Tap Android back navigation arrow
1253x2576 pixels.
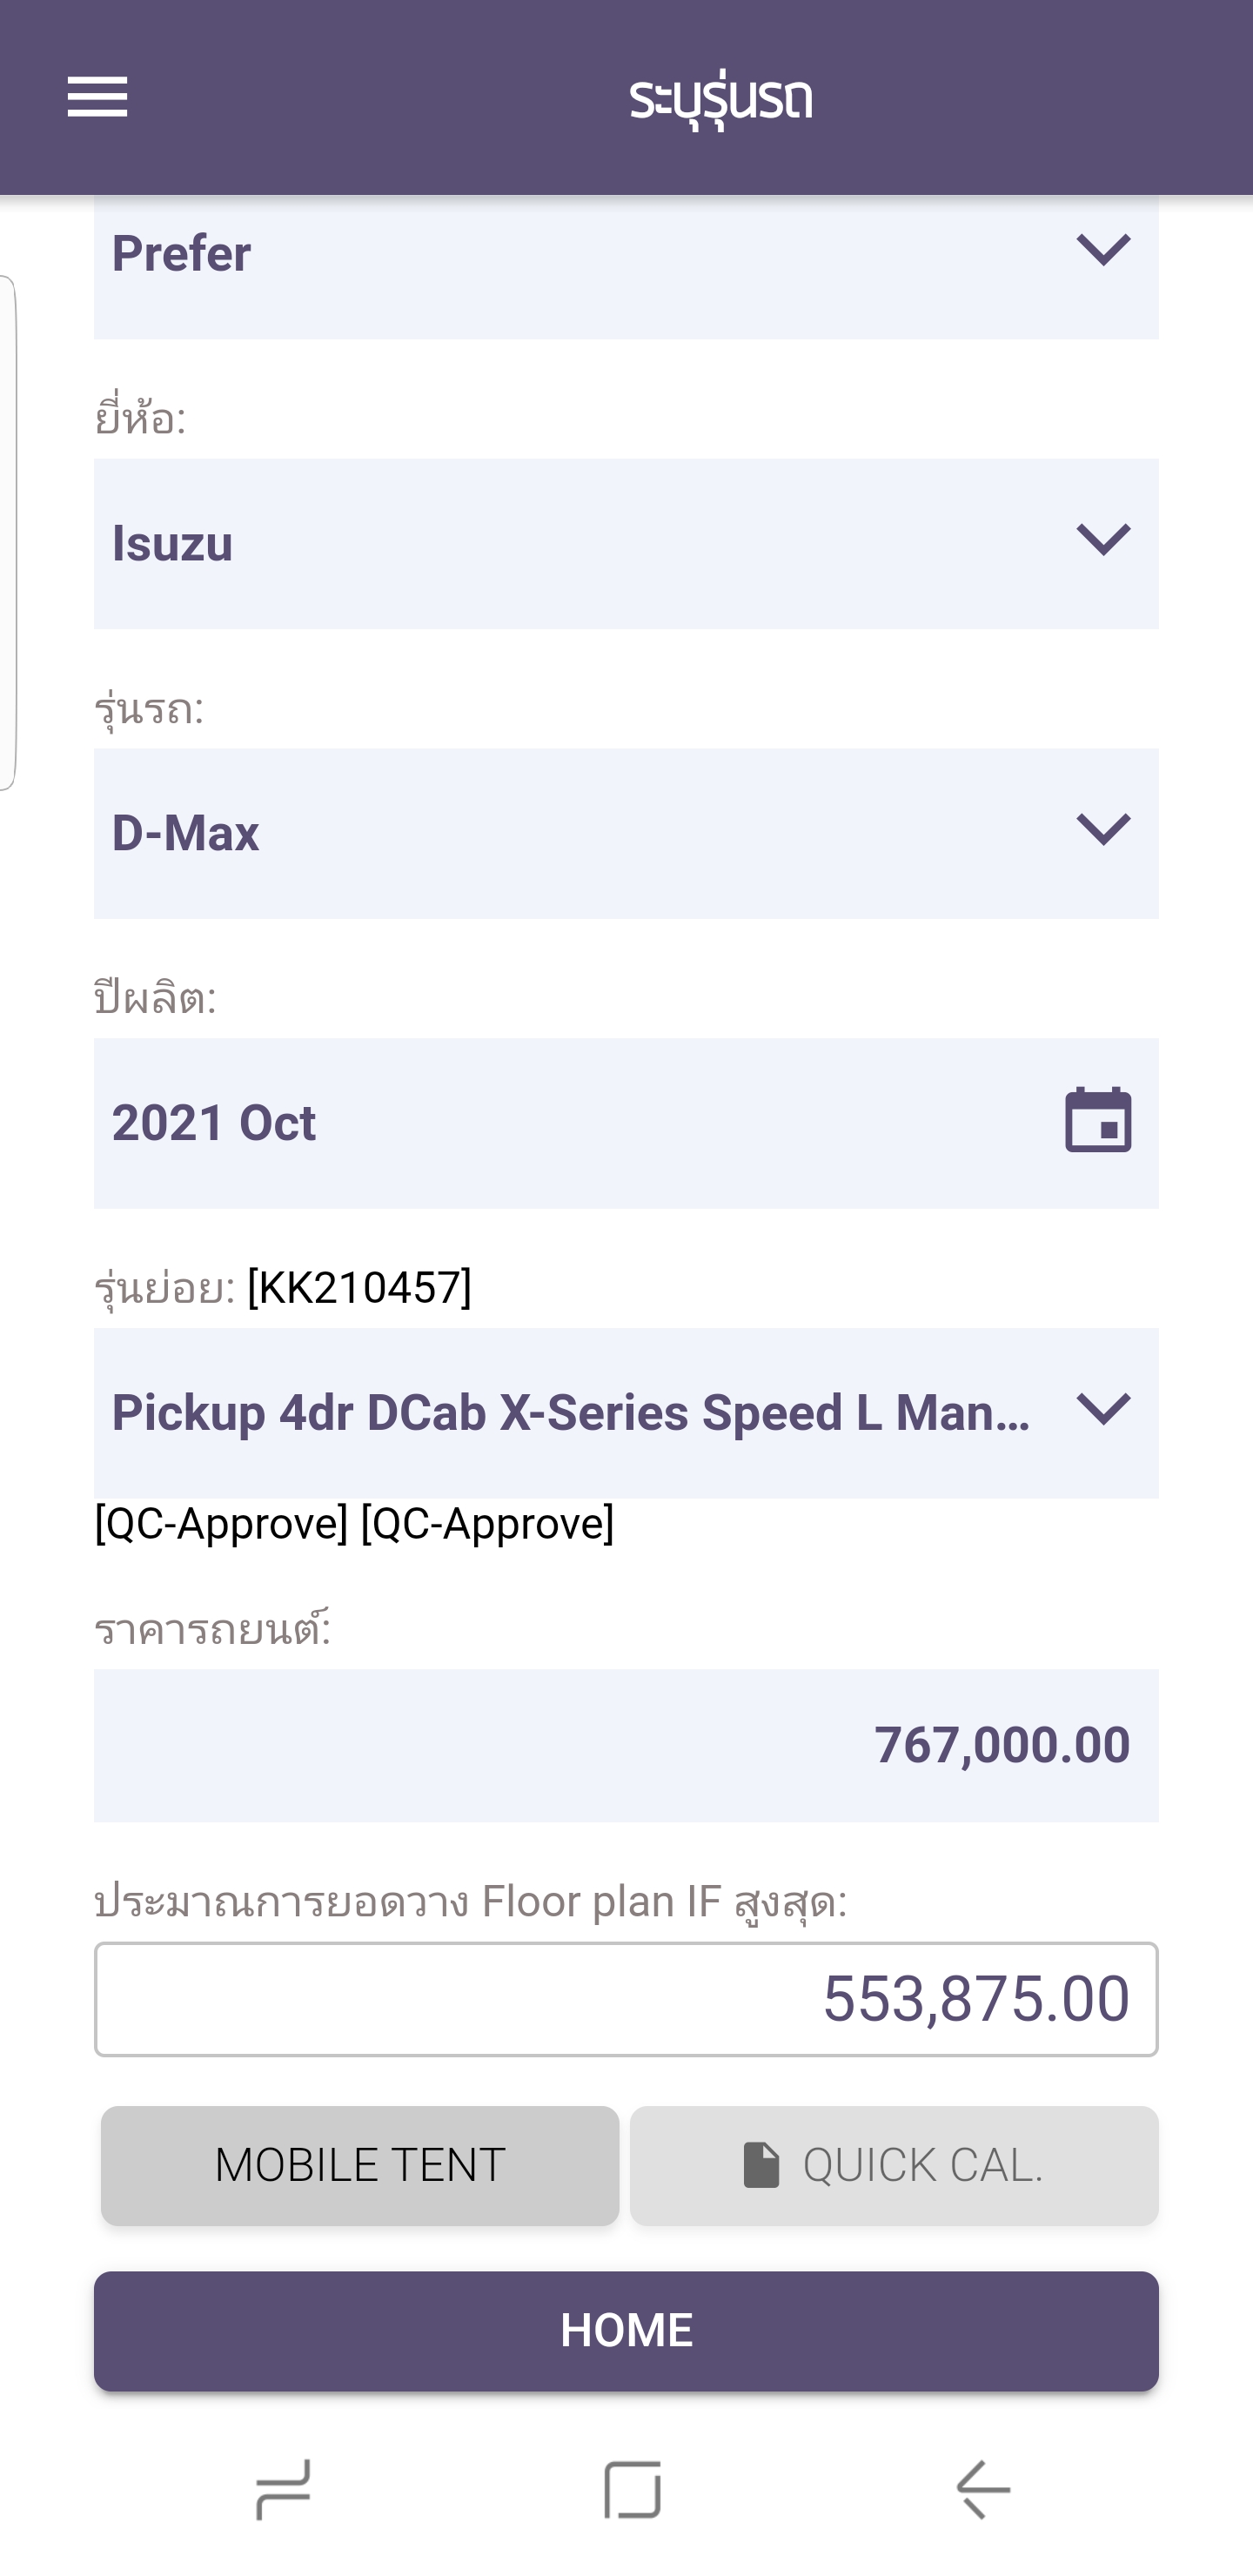[x=983, y=2488]
